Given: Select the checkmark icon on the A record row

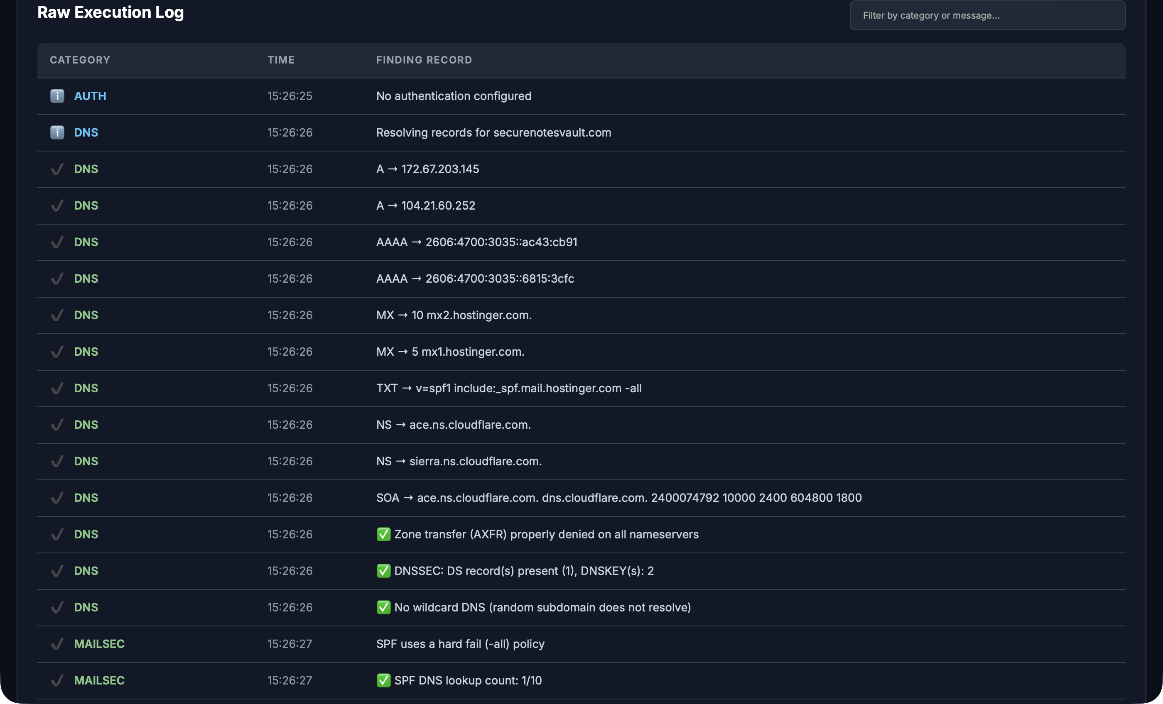Looking at the screenshot, I should 56,169.
